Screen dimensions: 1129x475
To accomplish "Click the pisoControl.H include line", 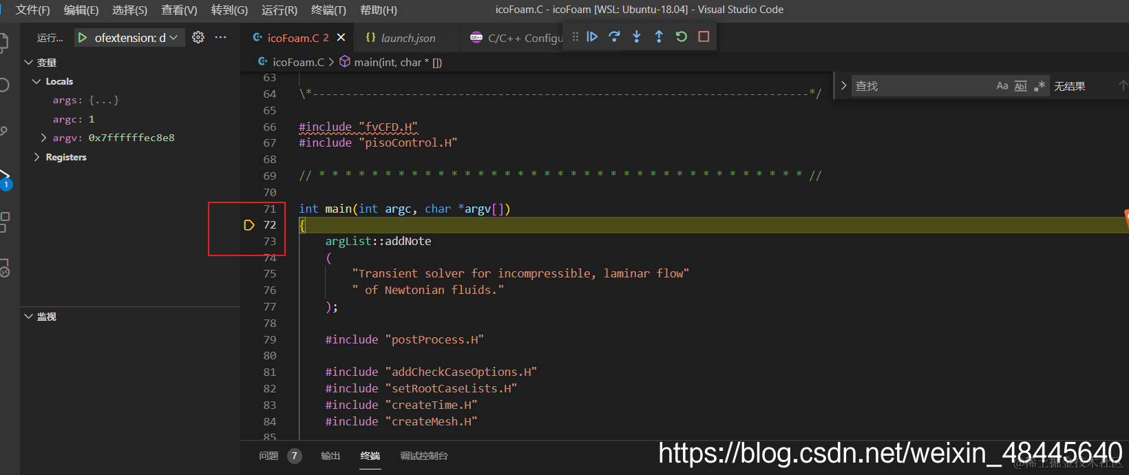I will point(378,142).
